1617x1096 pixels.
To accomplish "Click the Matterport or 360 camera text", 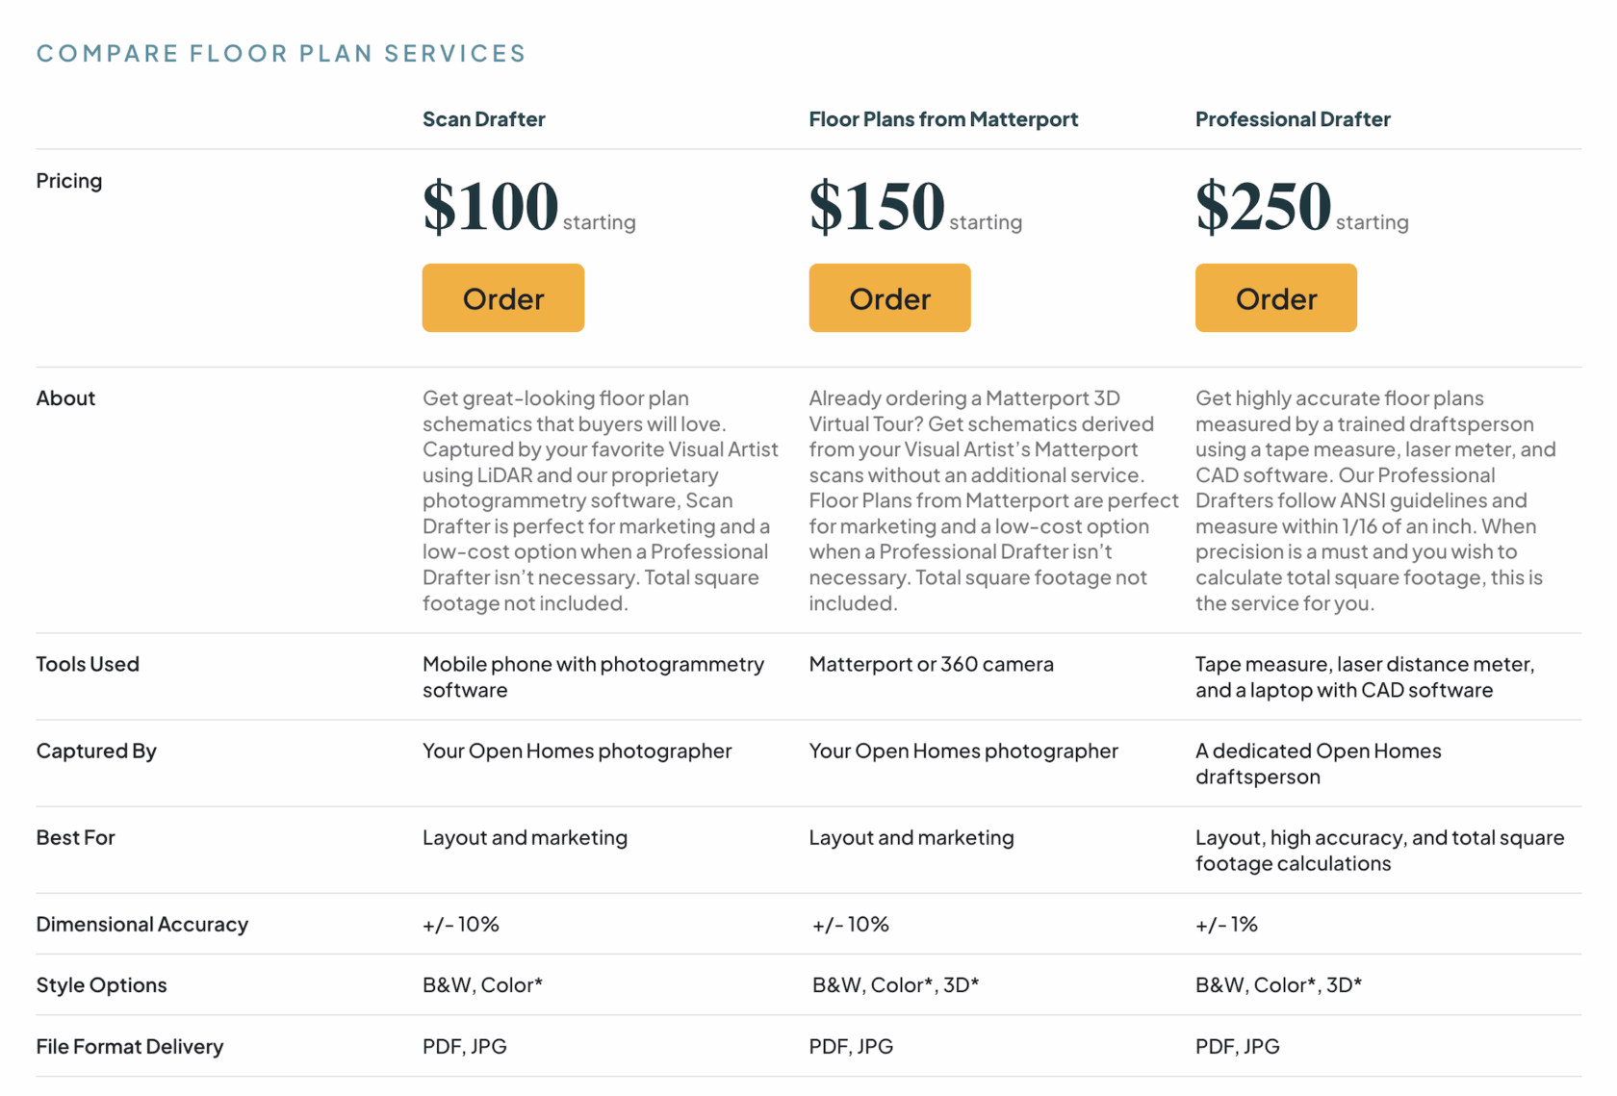I will pos(931,664).
